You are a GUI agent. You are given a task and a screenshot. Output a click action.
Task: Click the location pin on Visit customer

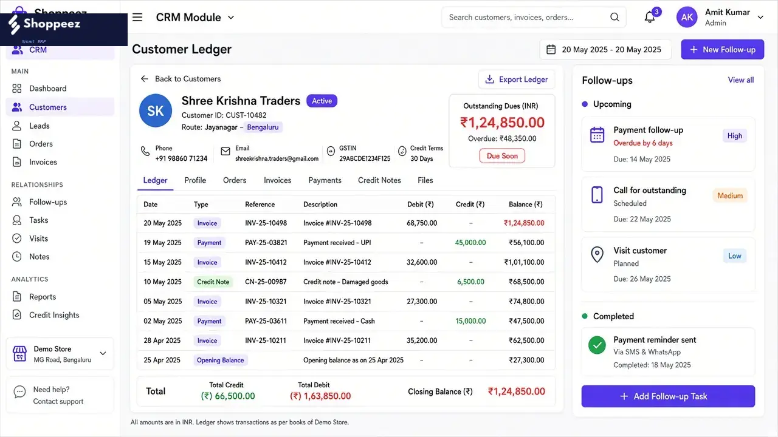[597, 255]
